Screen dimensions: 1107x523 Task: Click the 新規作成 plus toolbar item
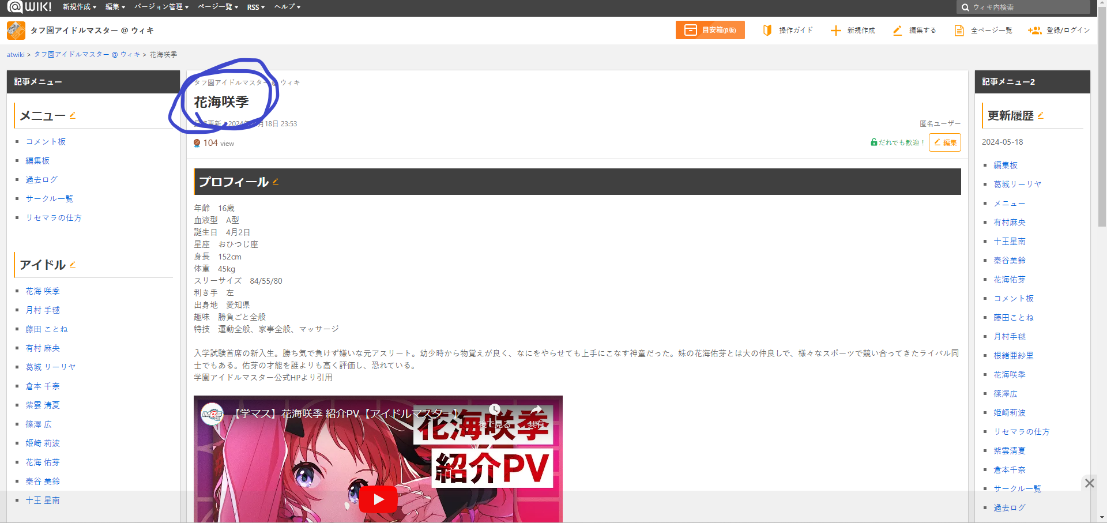coord(853,30)
